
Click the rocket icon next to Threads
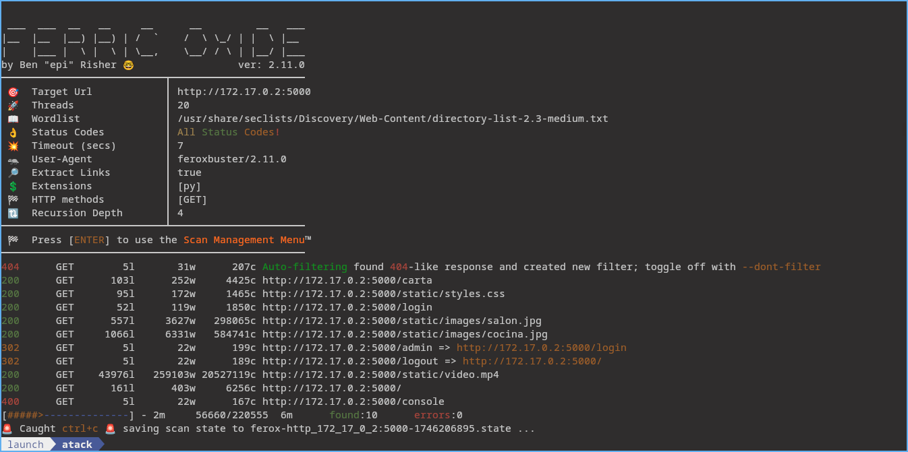point(13,106)
